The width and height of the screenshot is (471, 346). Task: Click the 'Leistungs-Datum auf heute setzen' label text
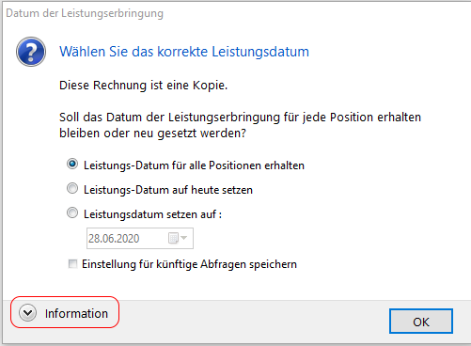click(168, 190)
